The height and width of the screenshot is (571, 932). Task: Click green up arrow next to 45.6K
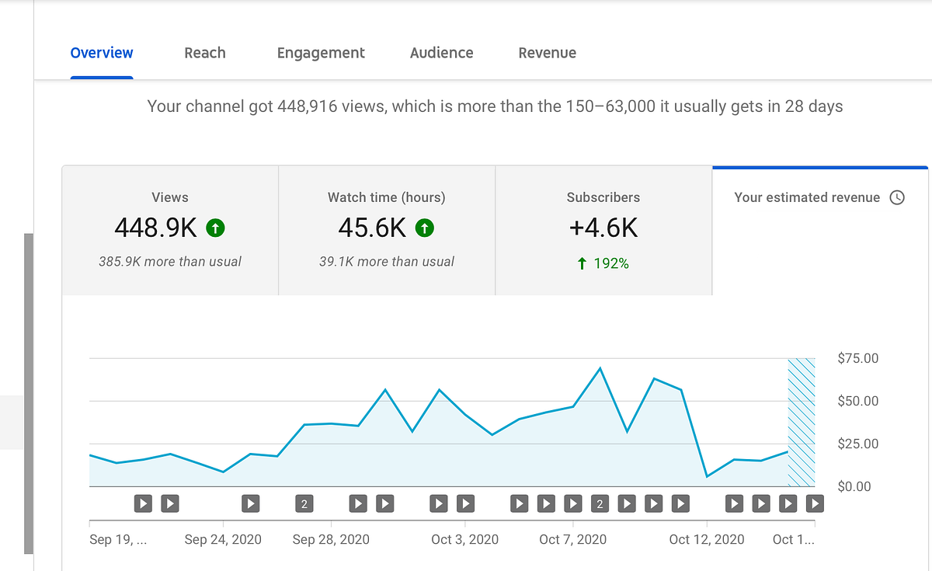click(424, 228)
